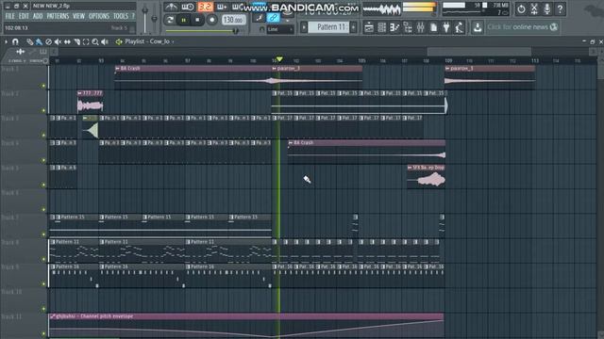
Task: Click the pause button in transport
Action: [x=184, y=20]
